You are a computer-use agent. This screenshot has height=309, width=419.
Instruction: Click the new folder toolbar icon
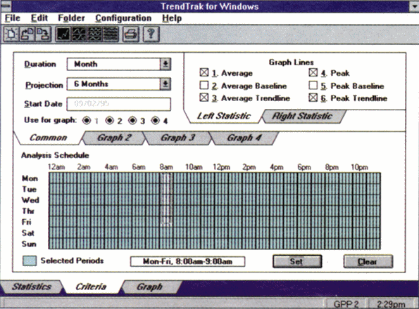click(x=11, y=34)
